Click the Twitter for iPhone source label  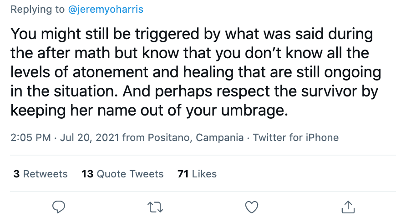pos(296,137)
